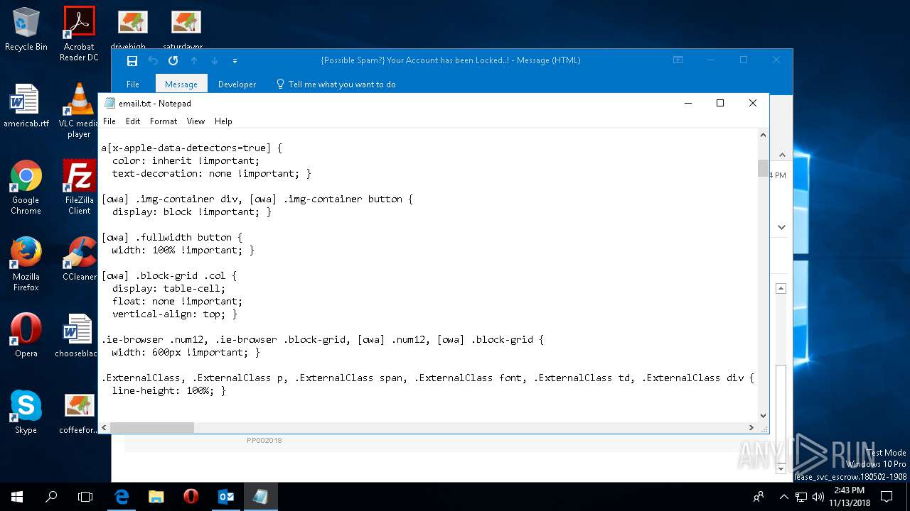
Task: Open Opera from taskbar
Action: click(191, 497)
